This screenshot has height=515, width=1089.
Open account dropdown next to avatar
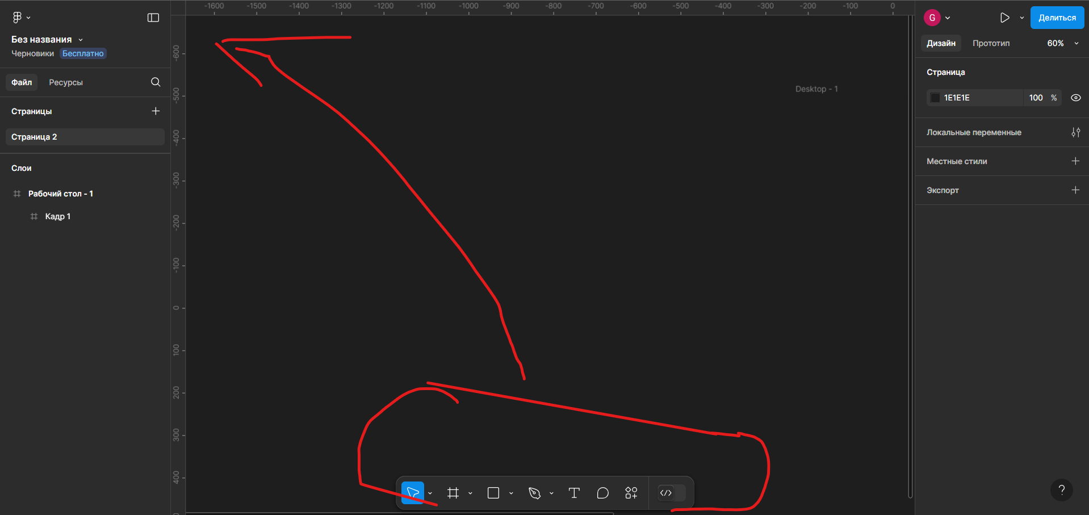pos(948,18)
